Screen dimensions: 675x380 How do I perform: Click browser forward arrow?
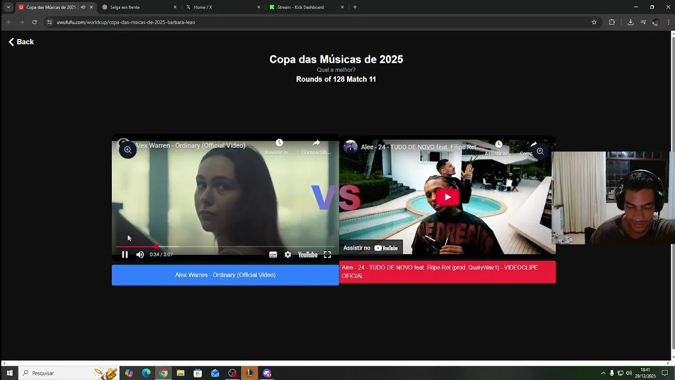(22, 22)
